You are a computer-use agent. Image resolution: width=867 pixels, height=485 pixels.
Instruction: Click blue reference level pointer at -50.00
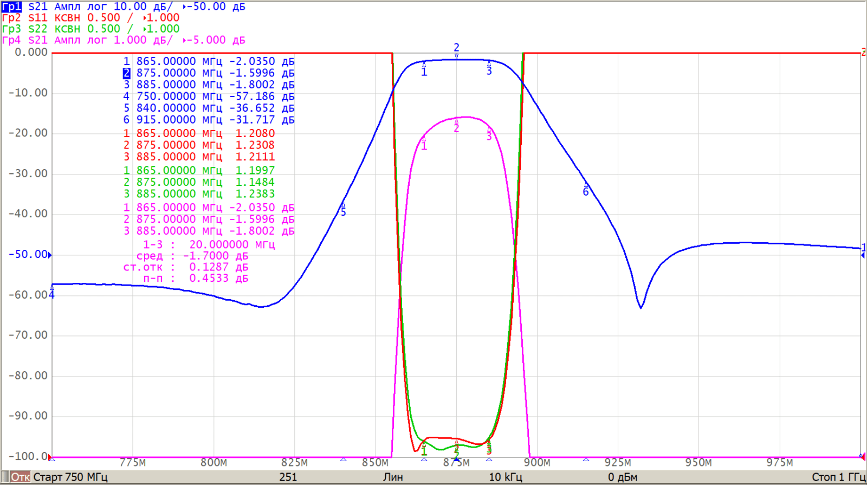coord(50,255)
